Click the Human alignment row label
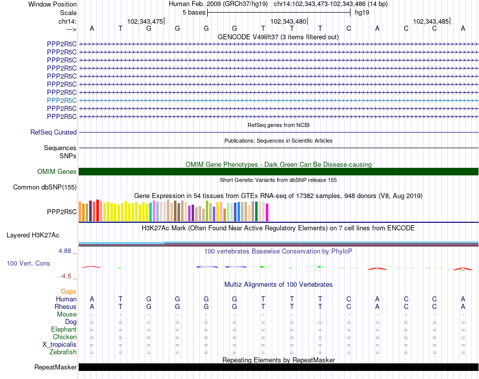The width and height of the screenshot is (479, 379). pyautogui.click(x=66, y=299)
